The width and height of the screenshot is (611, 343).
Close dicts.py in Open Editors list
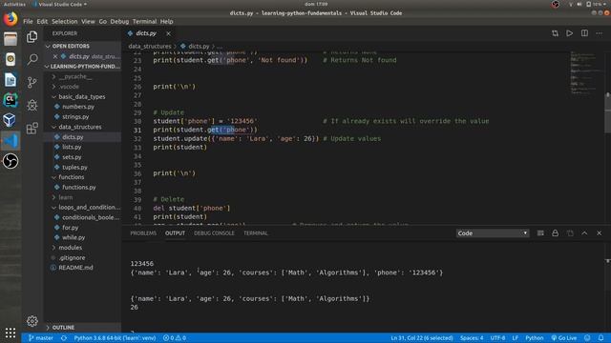pyautogui.click(x=55, y=56)
